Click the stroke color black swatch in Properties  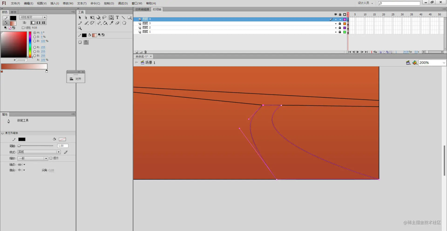tap(22, 139)
